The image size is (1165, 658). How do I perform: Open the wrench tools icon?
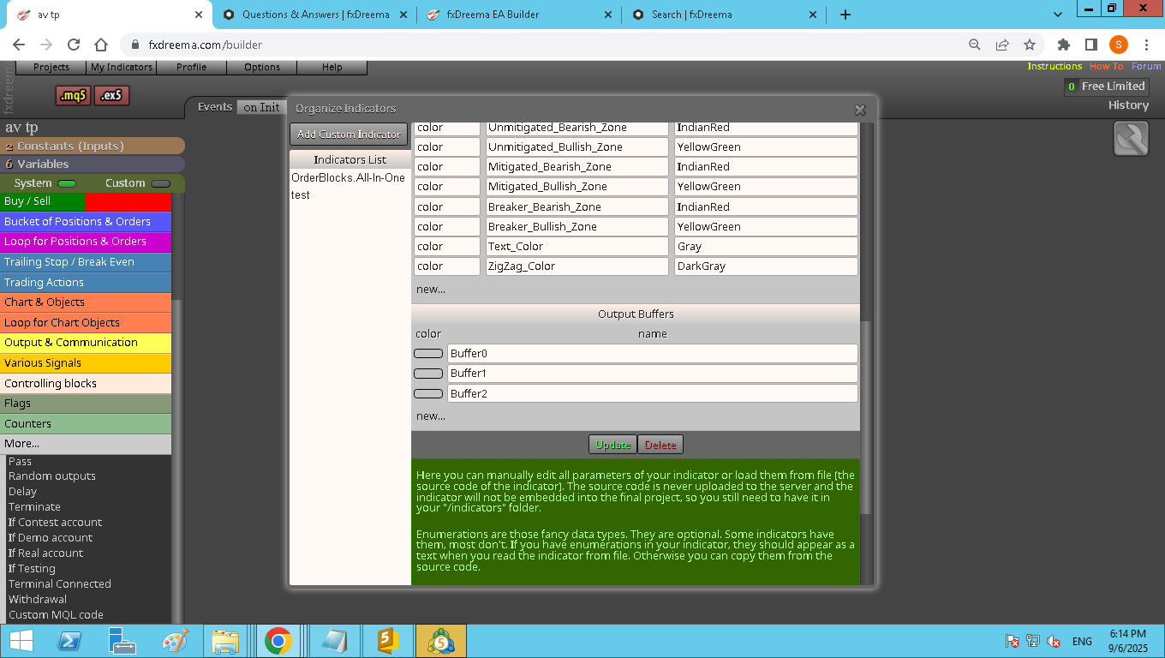pyautogui.click(x=1131, y=139)
